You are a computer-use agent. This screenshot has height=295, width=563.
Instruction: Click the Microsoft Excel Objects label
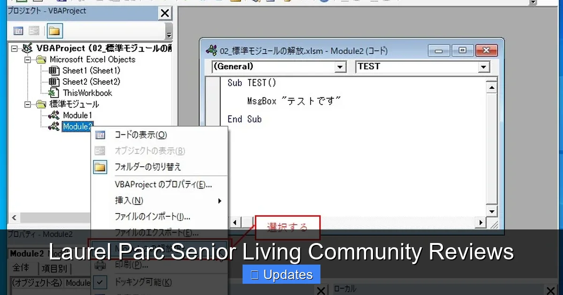click(x=92, y=59)
